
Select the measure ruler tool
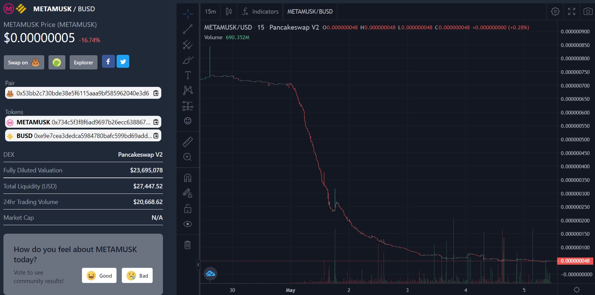[x=188, y=142]
